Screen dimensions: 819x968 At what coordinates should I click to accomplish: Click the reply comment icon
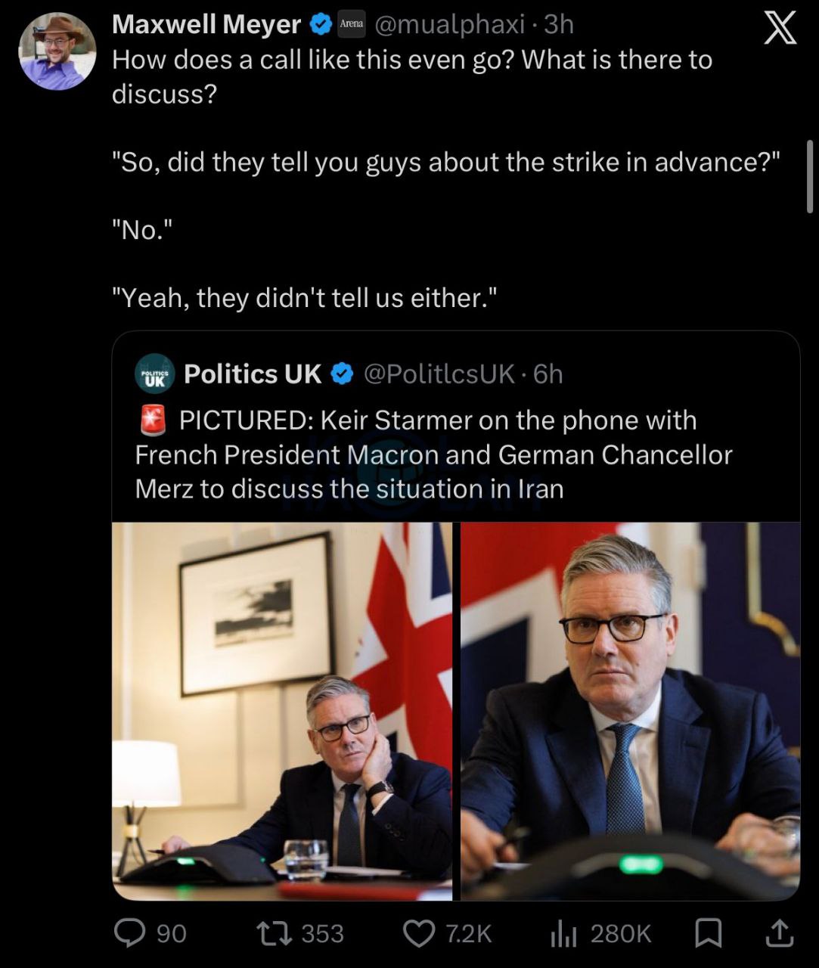(x=129, y=933)
